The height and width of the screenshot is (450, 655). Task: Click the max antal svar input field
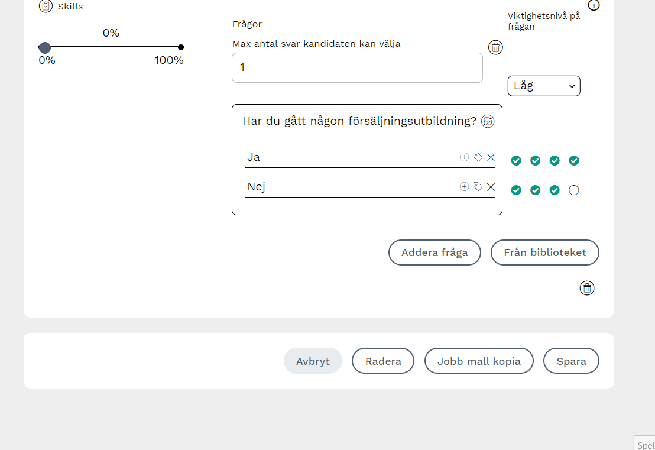coord(357,68)
